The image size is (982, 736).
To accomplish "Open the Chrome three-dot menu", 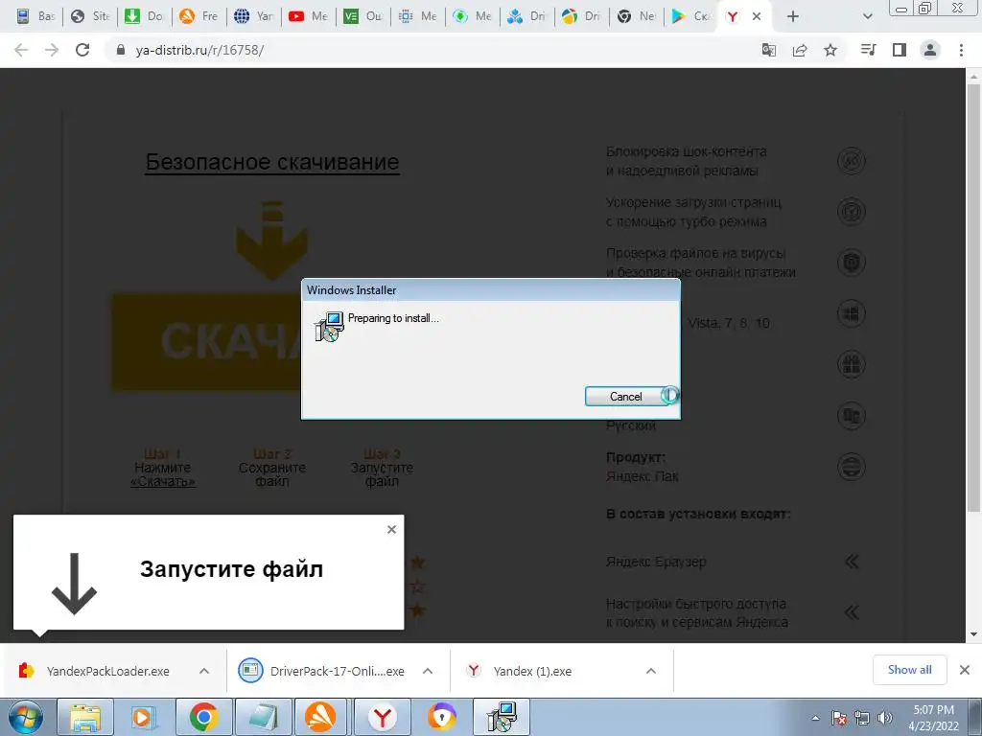I will point(961,50).
